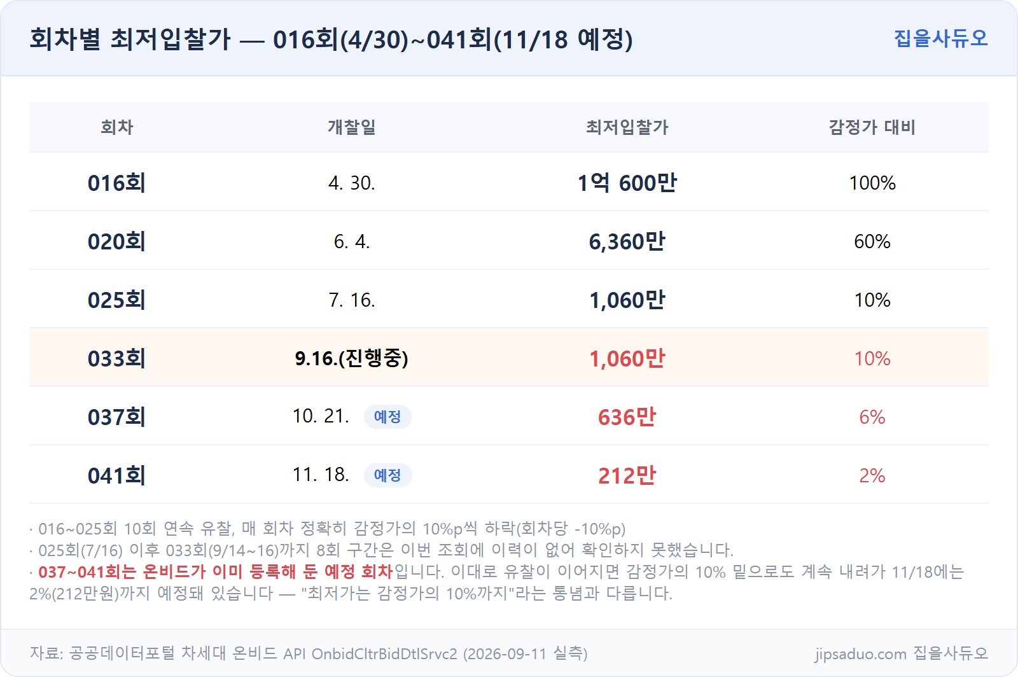Image resolution: width=1018 pixels, height=677 pixels.
Task: Click the 100% ratio cell
Action: 872,183
